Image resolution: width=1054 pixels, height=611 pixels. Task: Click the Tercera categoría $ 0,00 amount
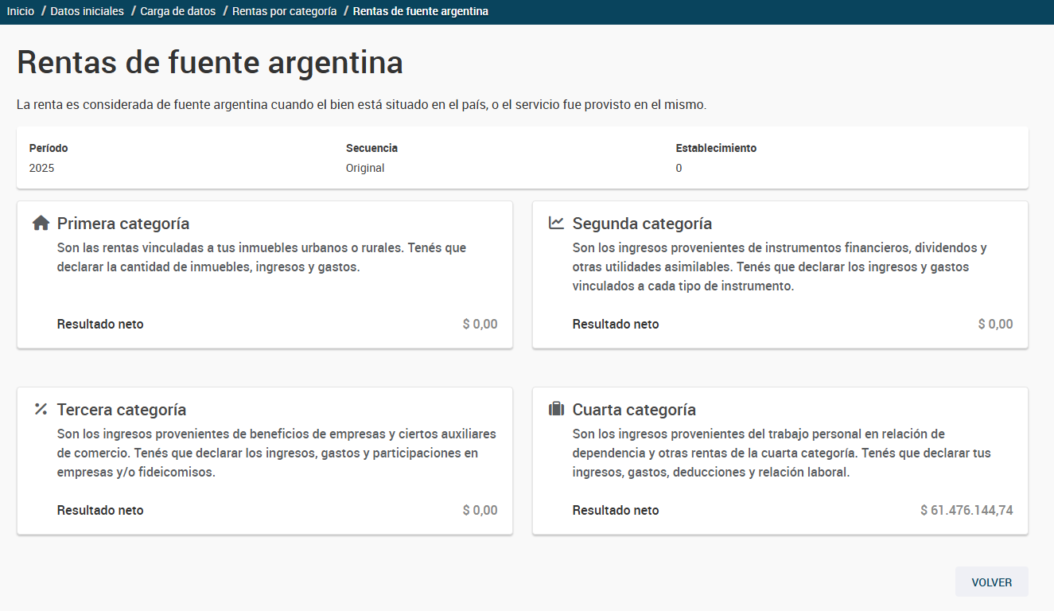pyautogui.click(x=480, y=511)
